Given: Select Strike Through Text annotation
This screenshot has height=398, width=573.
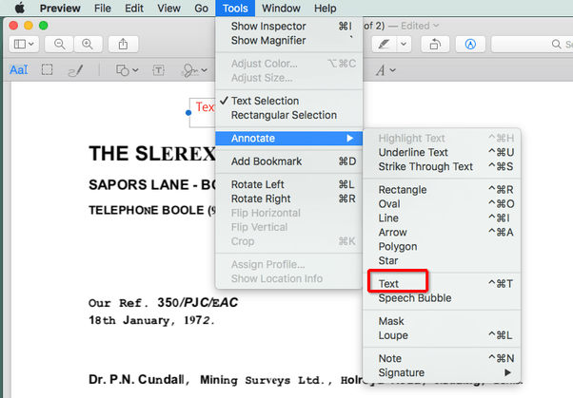Looking at the screenshot, I should [x=442, y=167].
